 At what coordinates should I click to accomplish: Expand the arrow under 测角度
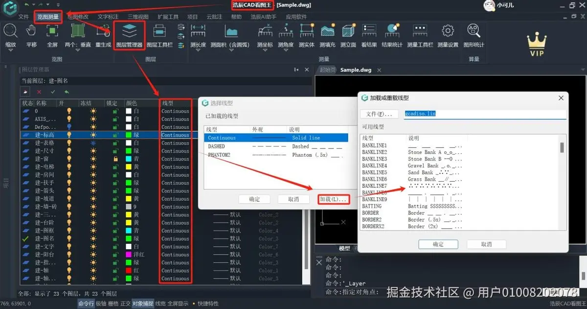pyautogui.click(x=286, y=50)
